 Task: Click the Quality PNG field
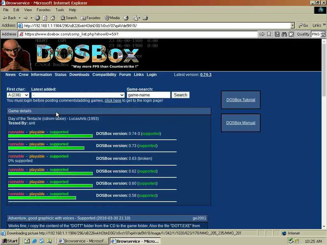pos(316,34)
